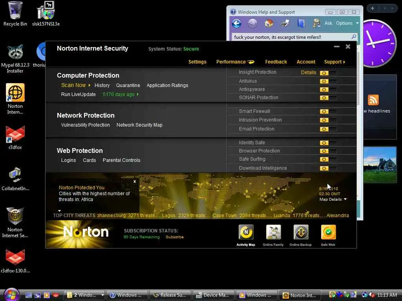Open Vulnerability Protection
Viewport: 402px width, 301px height.
[85, 125]
